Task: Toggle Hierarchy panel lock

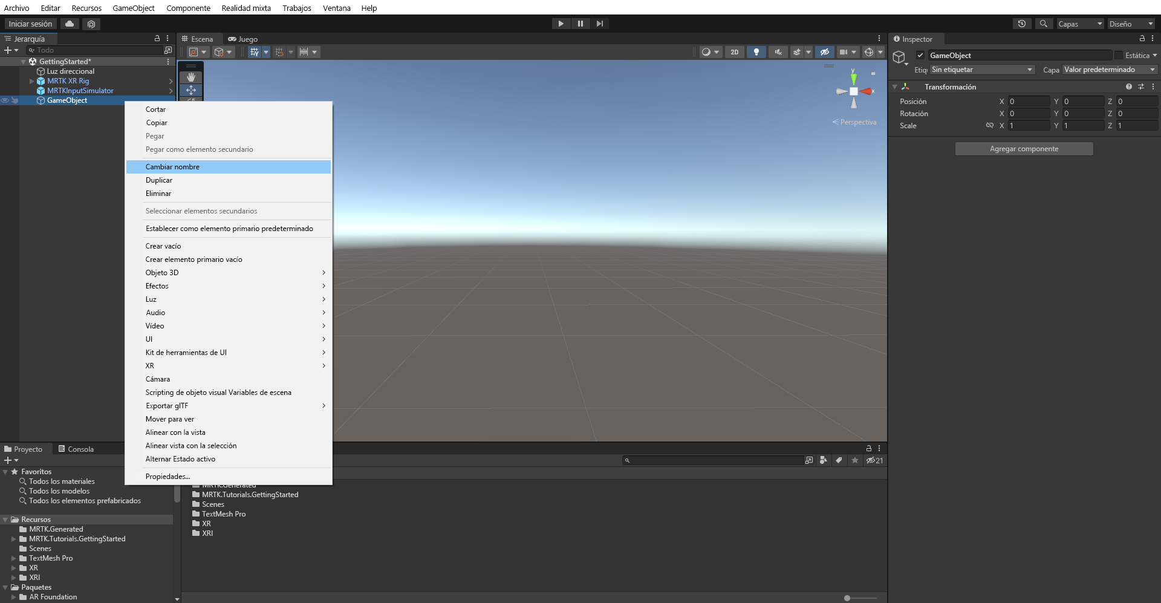Action: click(157, 38)
